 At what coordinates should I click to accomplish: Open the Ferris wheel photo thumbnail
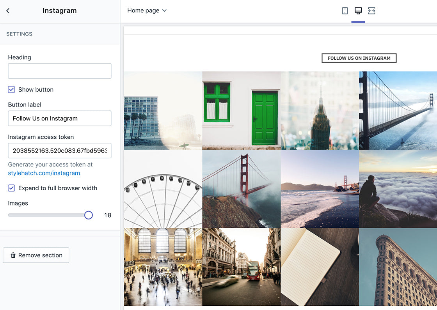tap(163, 189)
